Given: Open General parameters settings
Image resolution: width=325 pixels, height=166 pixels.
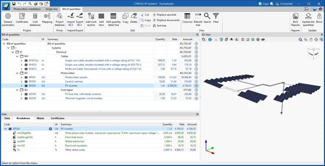Looking at the screenshot, I should (x=8, y=19).
